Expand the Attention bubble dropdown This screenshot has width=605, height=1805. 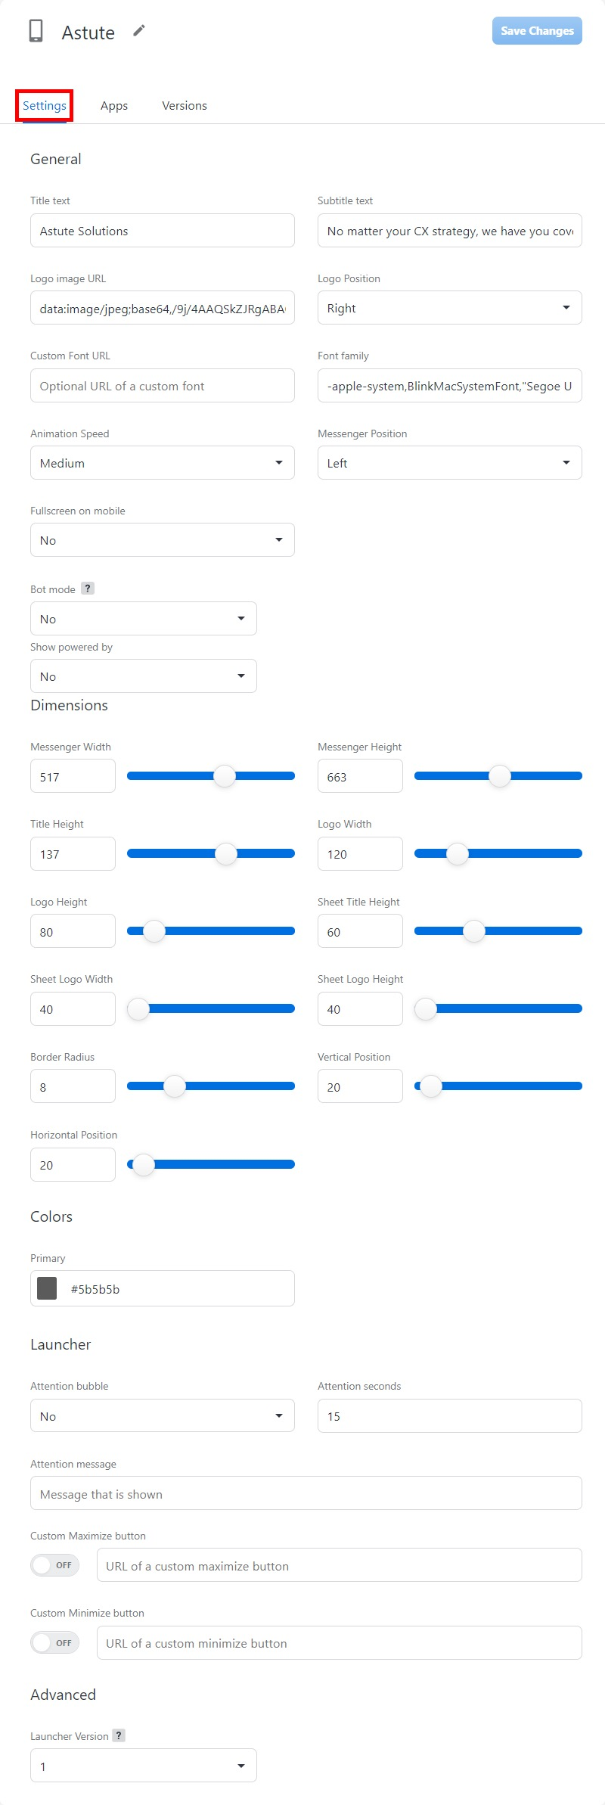[162, 1415]
